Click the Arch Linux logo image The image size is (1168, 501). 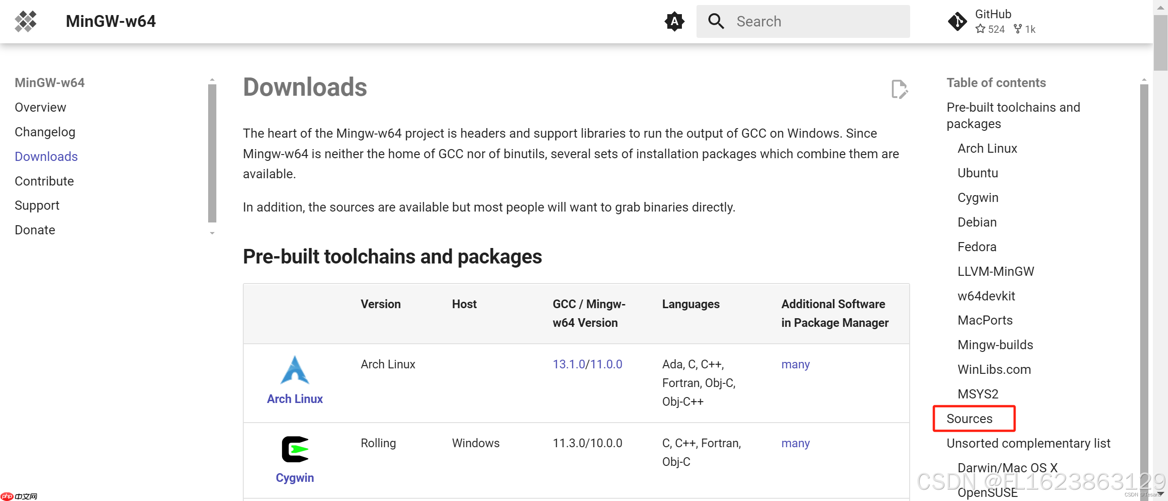tap(294, 370)
